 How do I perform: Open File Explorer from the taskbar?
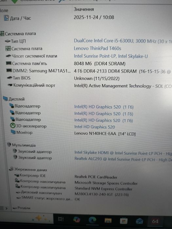coord(108,220)
